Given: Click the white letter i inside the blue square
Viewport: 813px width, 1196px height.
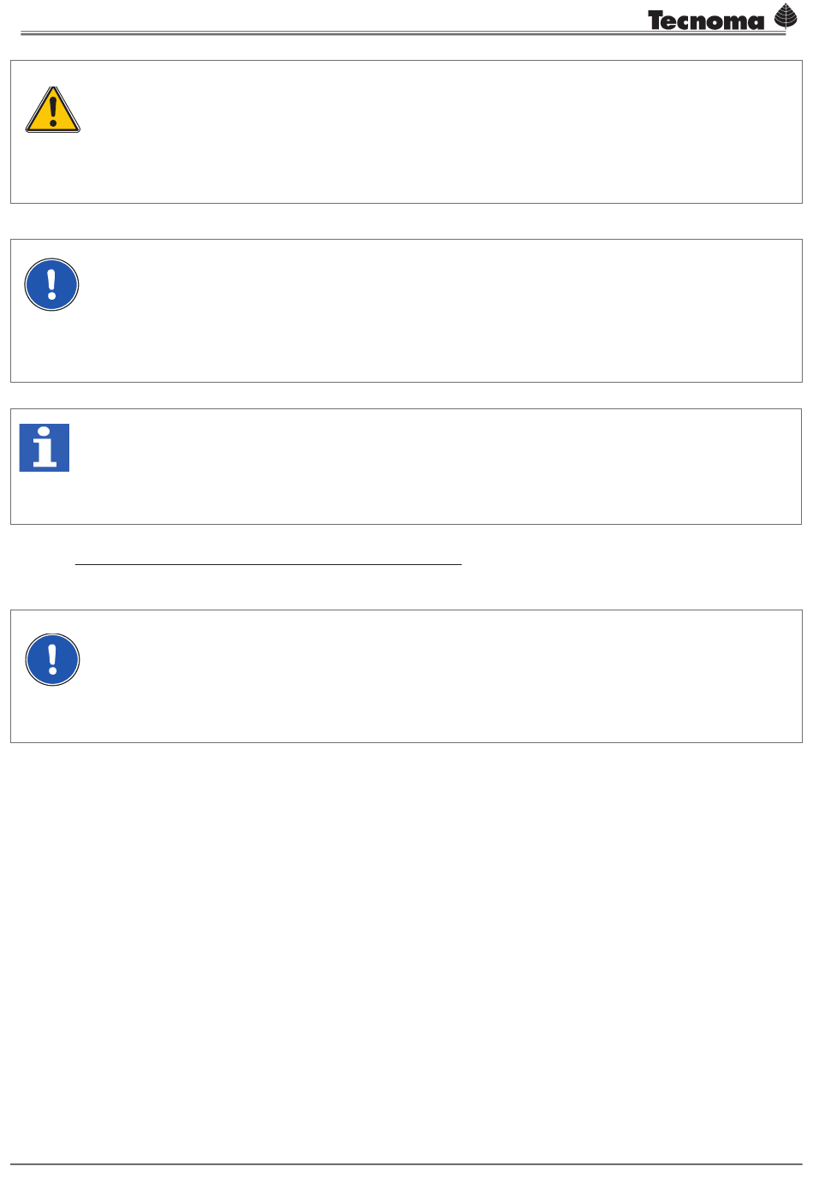Looking at the screenshot, I should point(45,449).
